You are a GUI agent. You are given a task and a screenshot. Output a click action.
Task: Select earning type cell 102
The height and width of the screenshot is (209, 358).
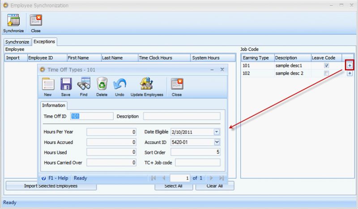(x=258, y=73)
